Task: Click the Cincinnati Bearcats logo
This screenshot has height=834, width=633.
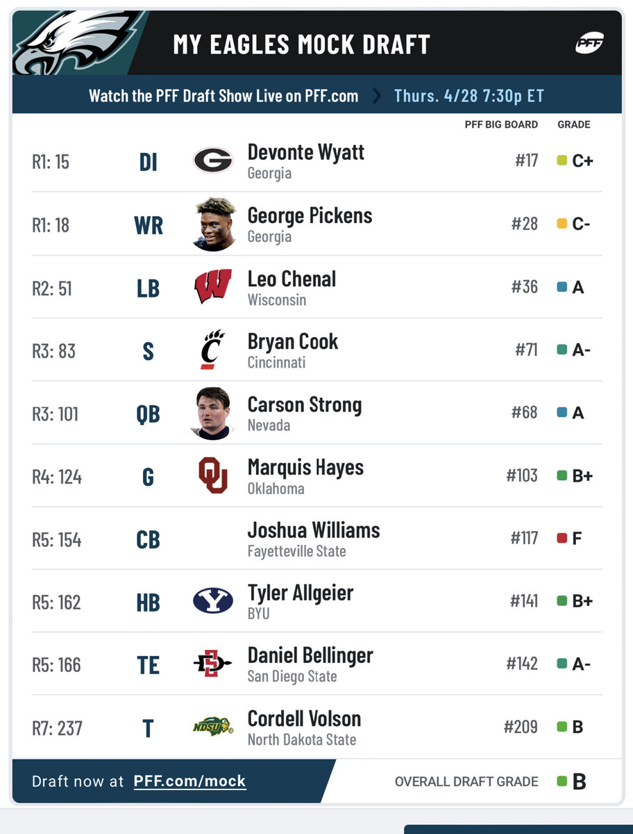Action: [213, 350]
